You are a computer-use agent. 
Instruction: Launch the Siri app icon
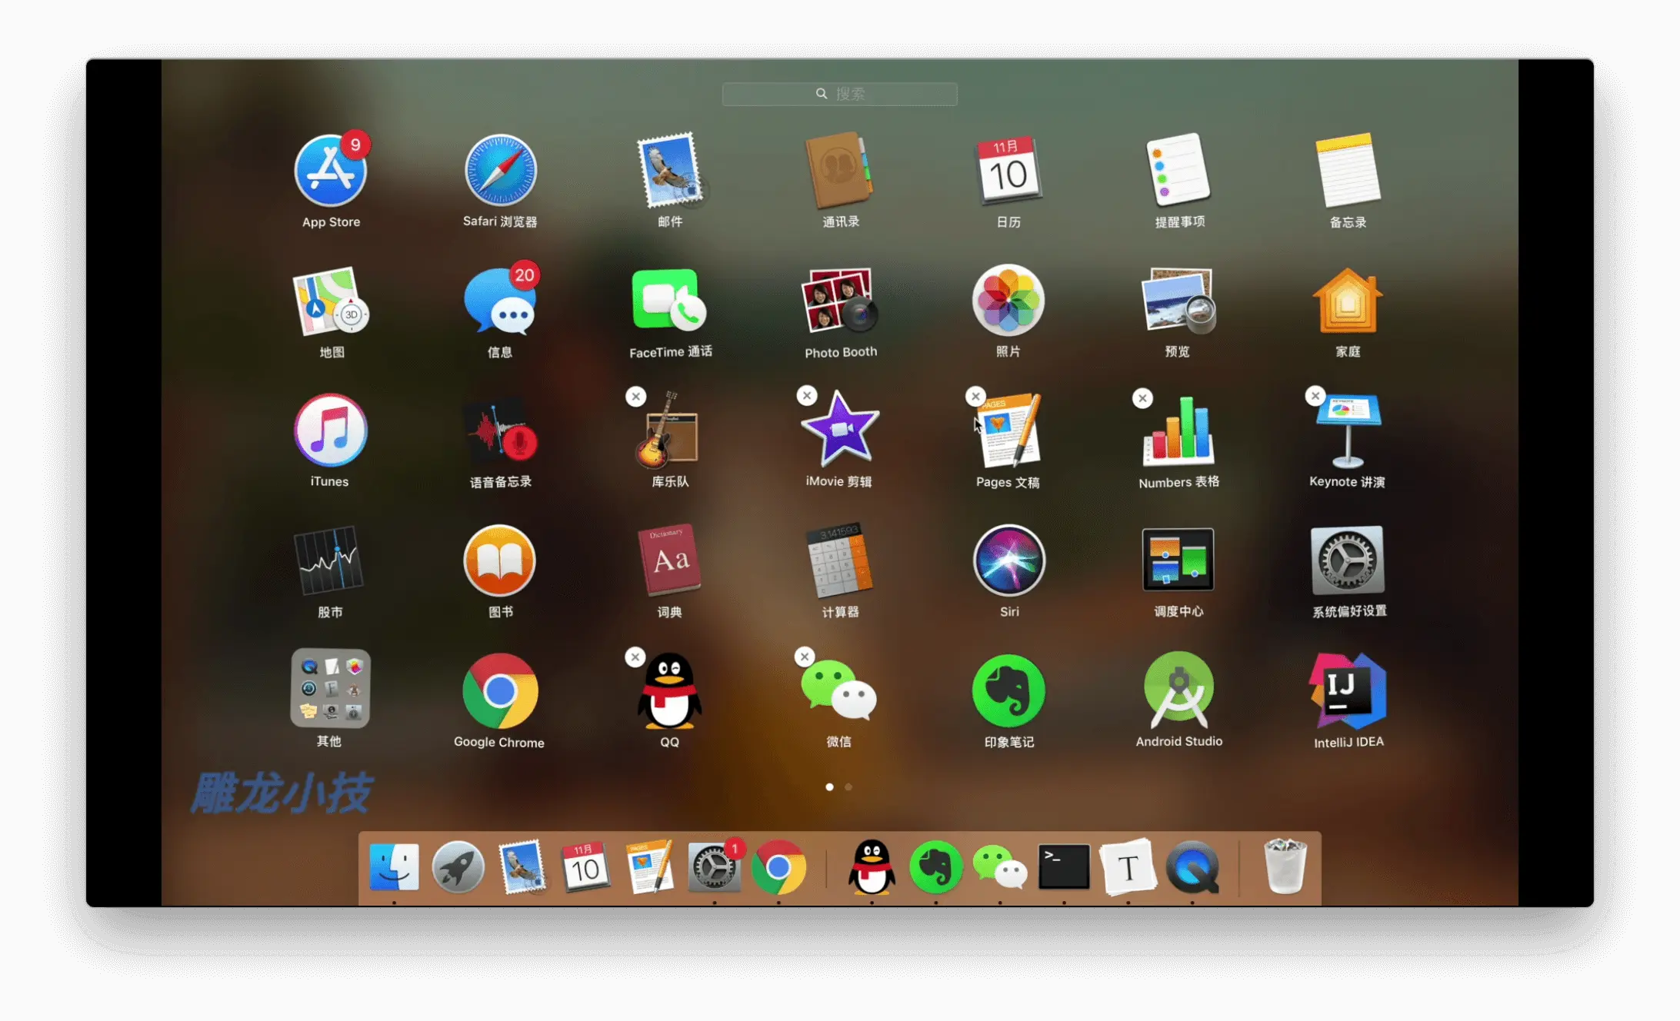tap(1008, 560)
